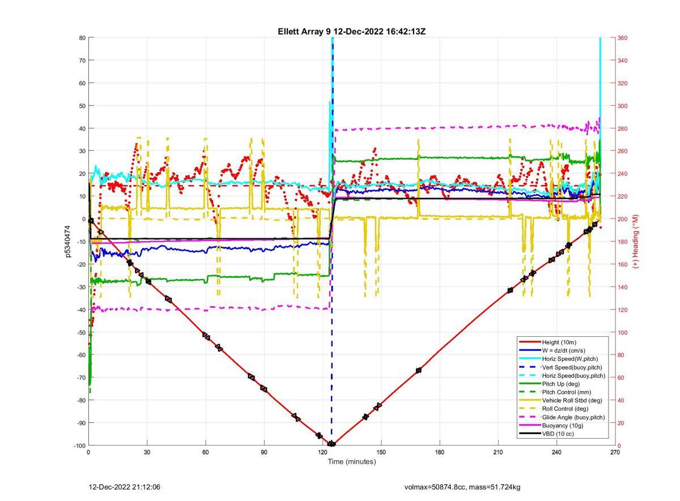Select the '270' tick on the time axis
The height and width of the screenshot is (501, 680).
click(615, 452)
